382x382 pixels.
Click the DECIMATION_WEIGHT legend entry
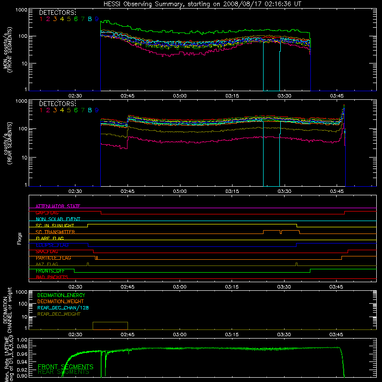click(x=61, y=302)
